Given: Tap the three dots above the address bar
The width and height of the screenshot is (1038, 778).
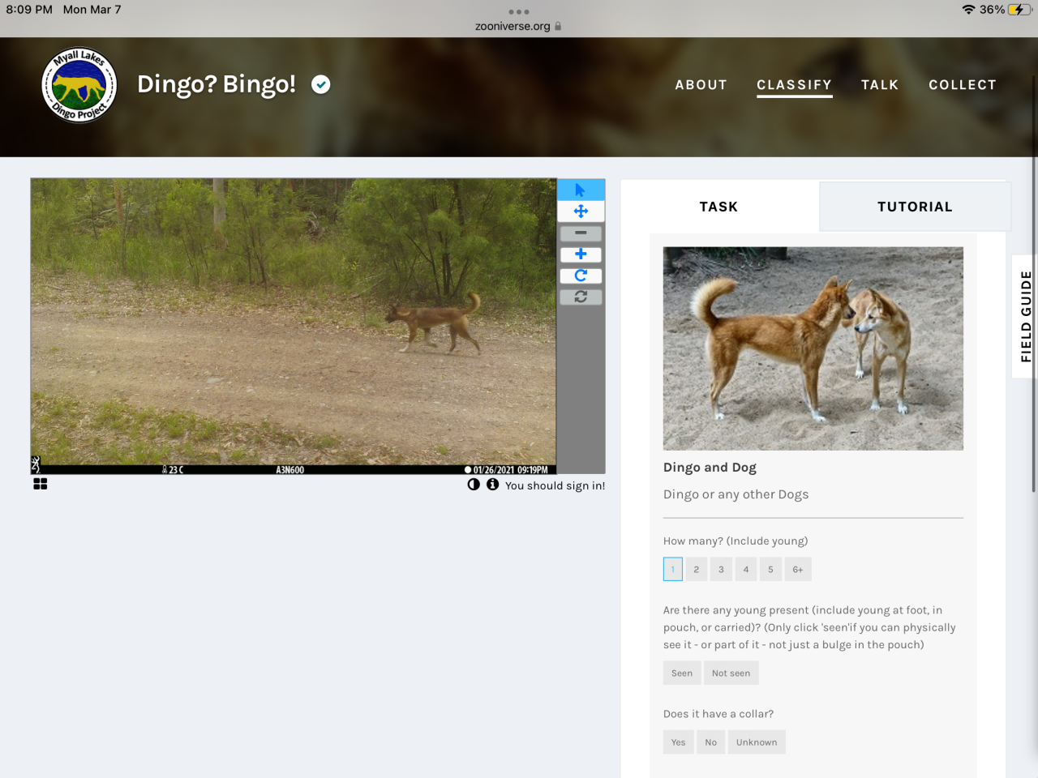Looking at the screenshot, I should coord(519,11).
